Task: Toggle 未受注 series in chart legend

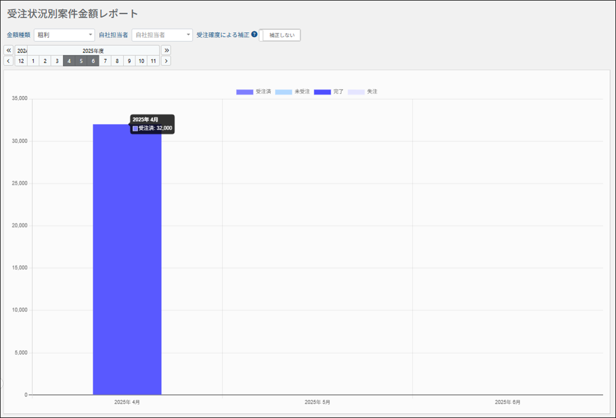Action: click(293, 92)
